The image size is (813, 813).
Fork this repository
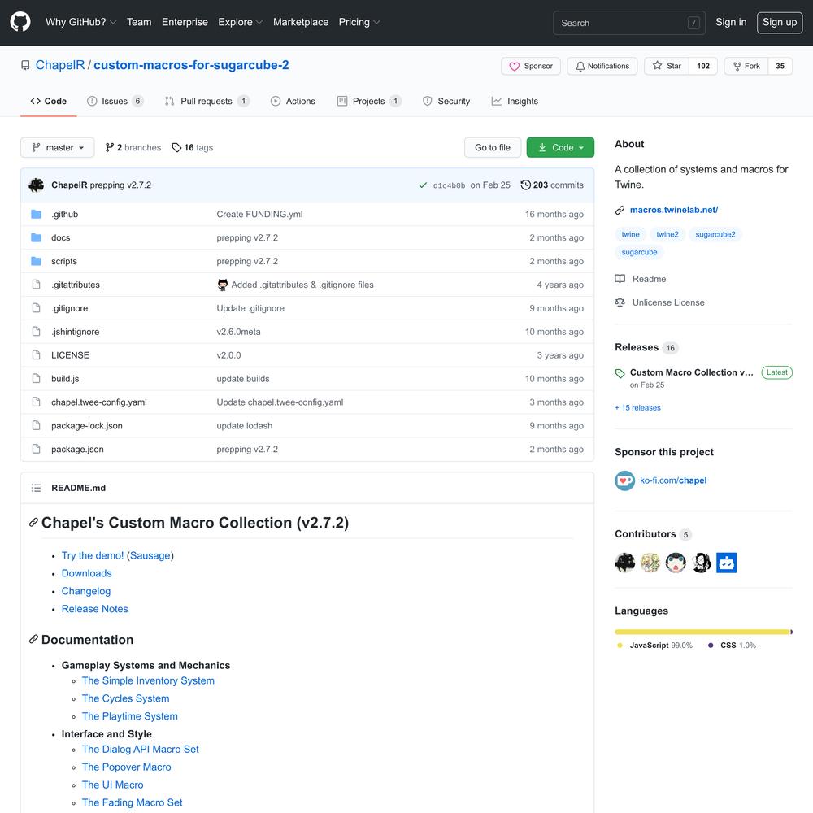746,66
